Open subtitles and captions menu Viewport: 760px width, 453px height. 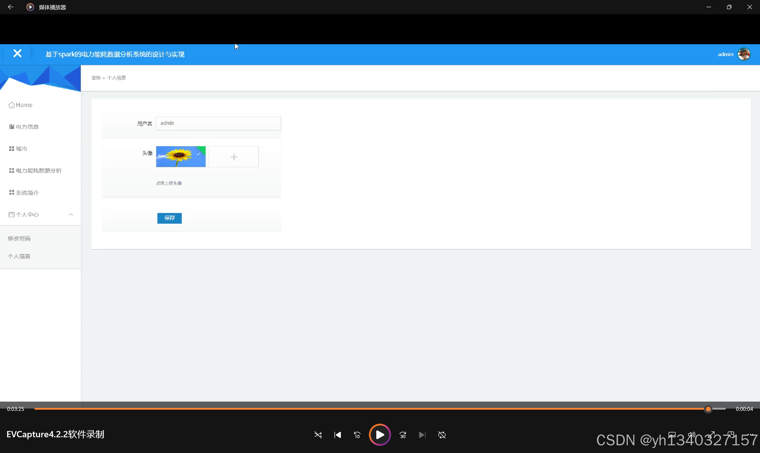(672, 434)
